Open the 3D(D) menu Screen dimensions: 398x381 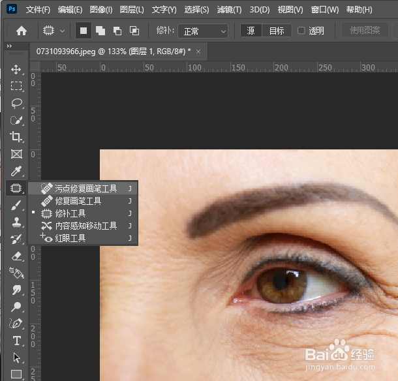click(260, 10)
